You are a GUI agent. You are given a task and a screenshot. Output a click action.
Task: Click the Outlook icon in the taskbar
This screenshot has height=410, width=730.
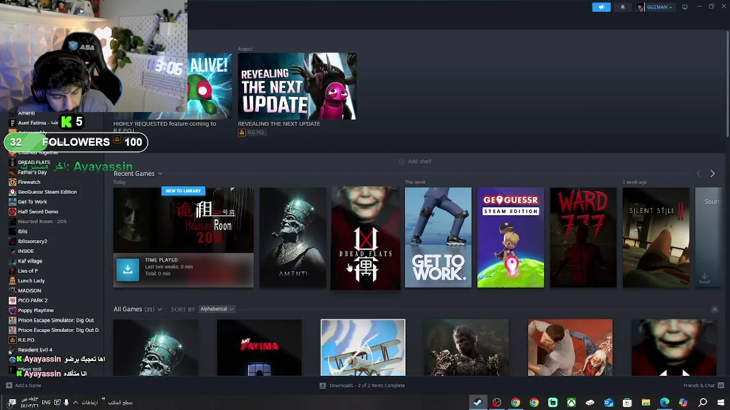(609, 403)
